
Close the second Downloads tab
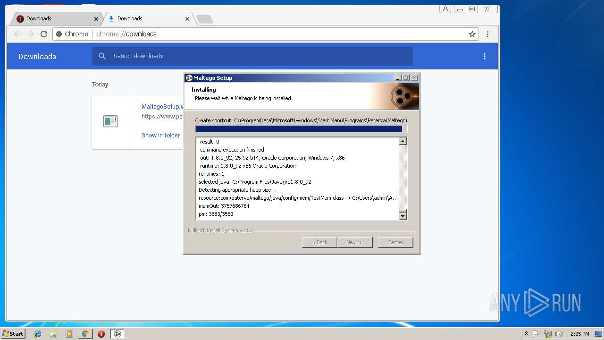(187, 19)
